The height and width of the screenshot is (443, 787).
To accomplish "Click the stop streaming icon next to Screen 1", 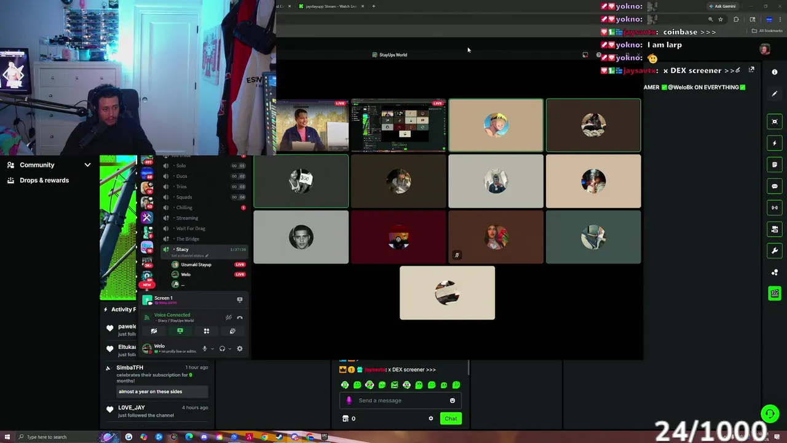I will [240, 300].
